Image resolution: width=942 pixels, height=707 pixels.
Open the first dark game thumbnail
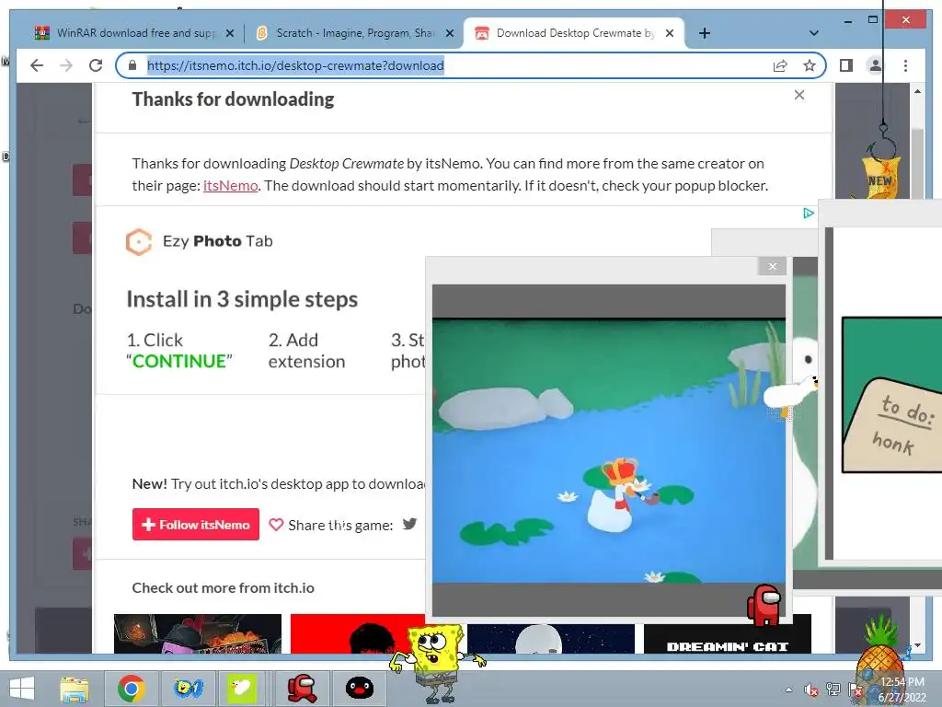click(x=198, y=633)
